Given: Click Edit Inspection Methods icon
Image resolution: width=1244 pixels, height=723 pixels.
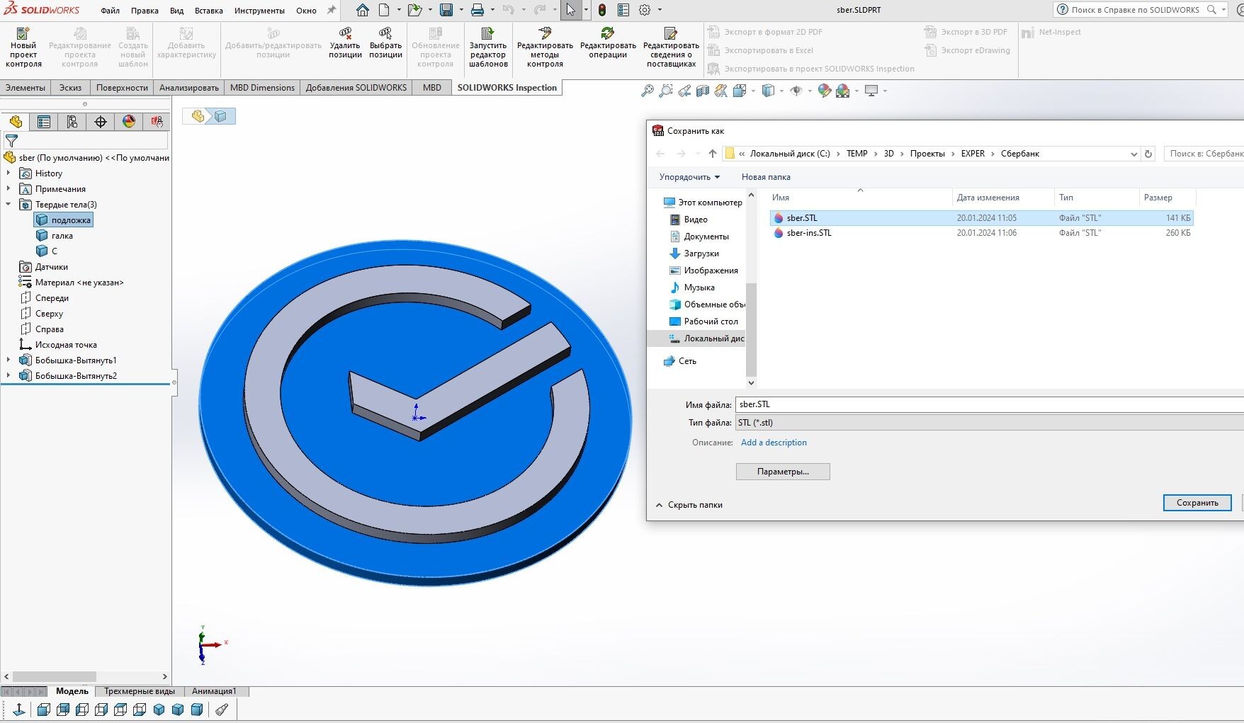Looking at the screenshot, I should tap(545, 33).
